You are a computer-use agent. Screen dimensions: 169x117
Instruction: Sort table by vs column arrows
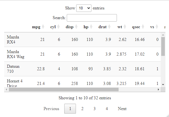click(x=157, y=27)
